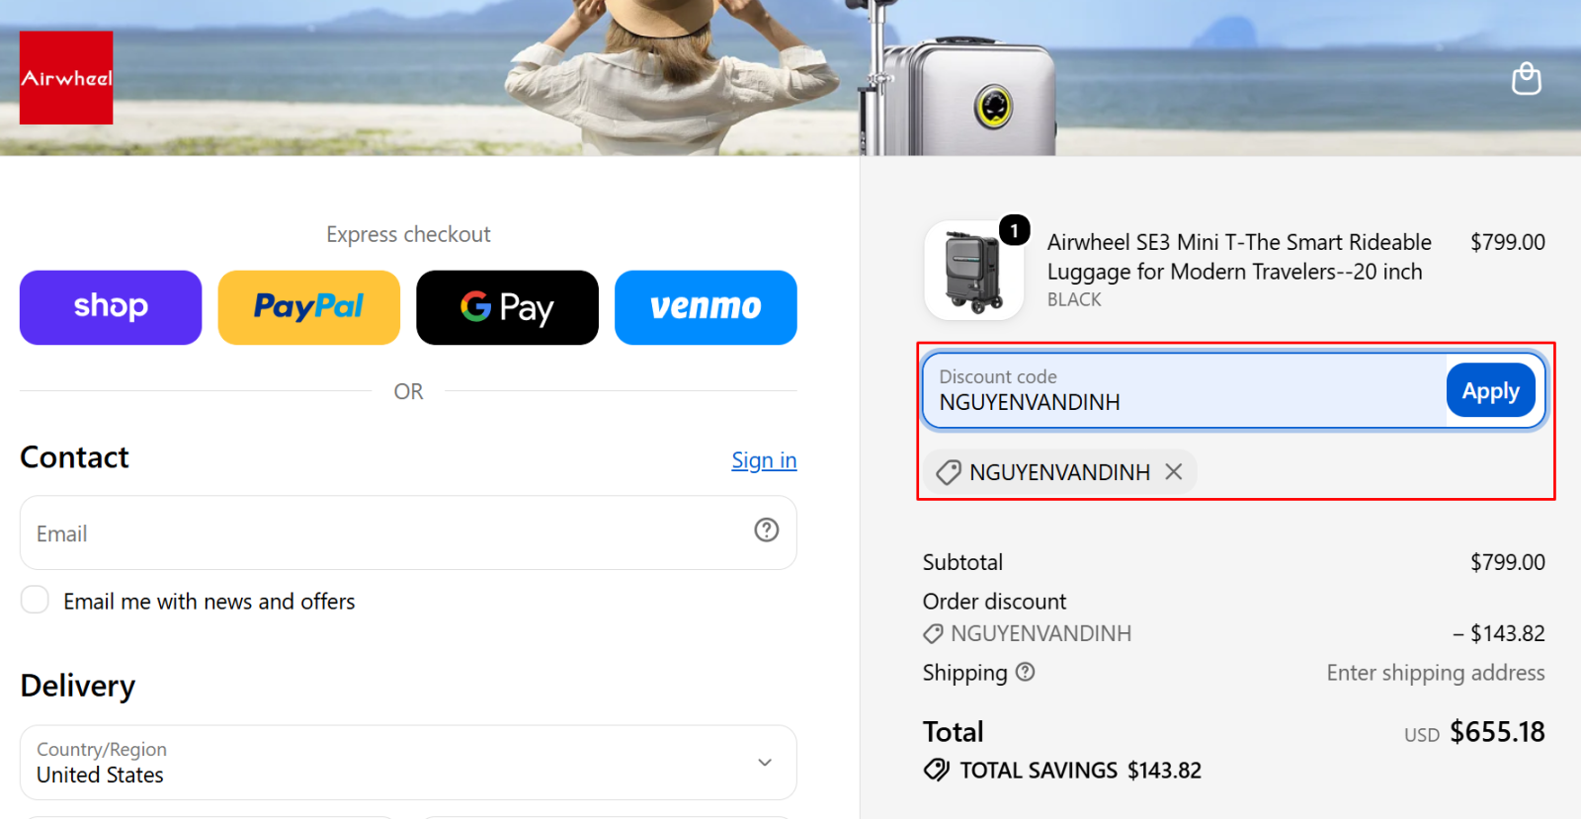The image size is (1581, 819).
Task: Click the product title Airwheel SE3 Mini T
Action: point(1239,257)
